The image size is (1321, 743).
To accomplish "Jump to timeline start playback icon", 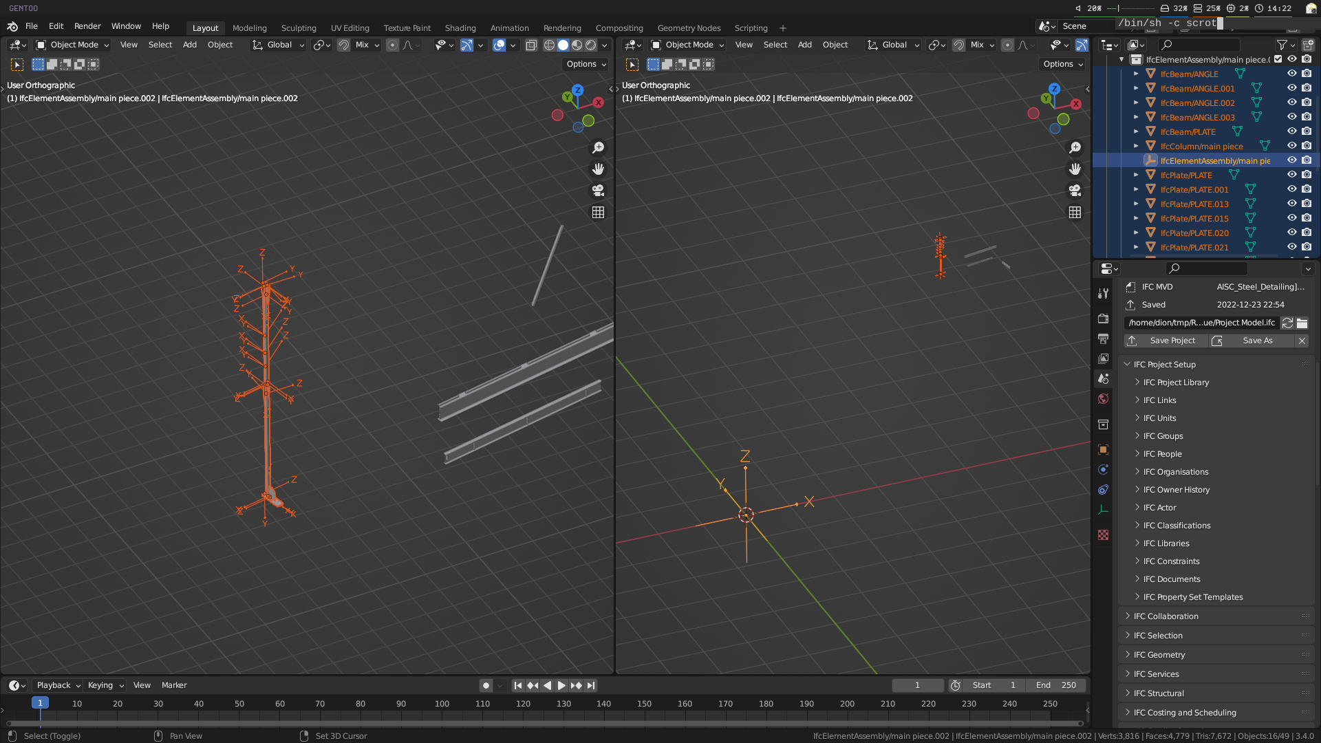I will [x=518, y=685].
